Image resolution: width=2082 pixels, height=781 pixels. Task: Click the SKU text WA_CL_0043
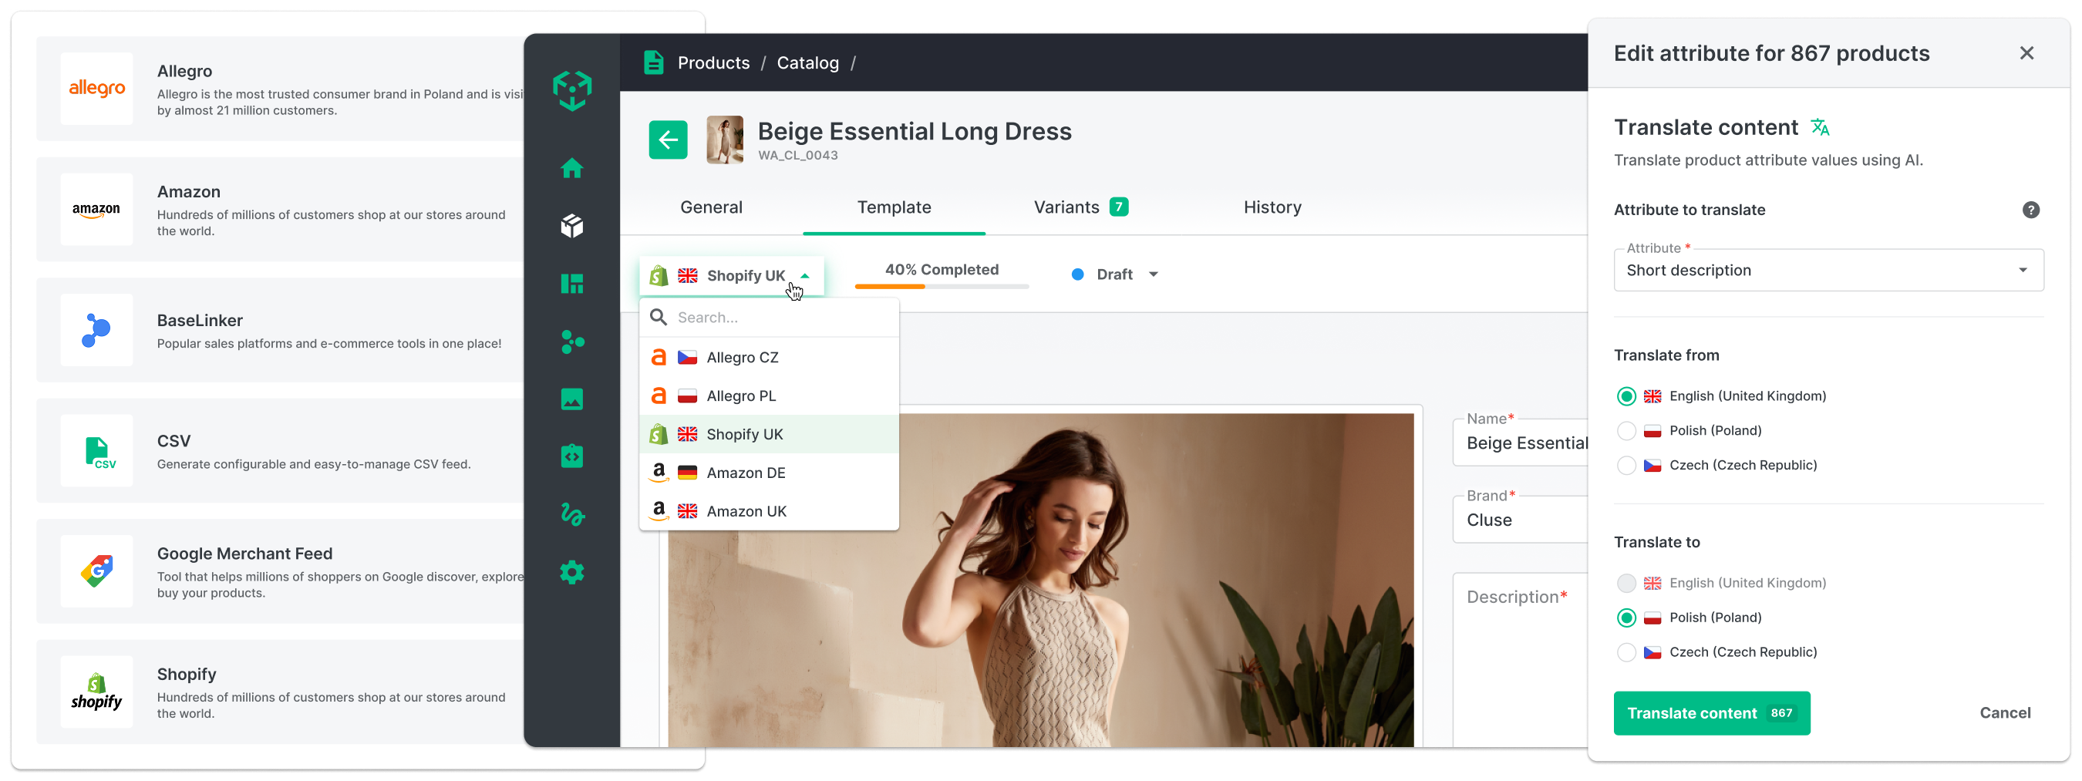797,155
